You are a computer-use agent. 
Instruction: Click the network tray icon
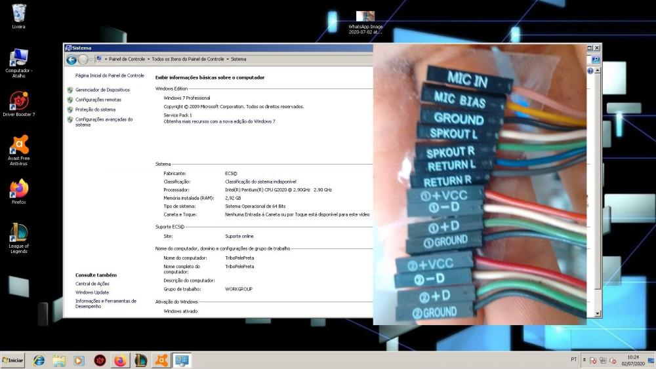point(603,360)
